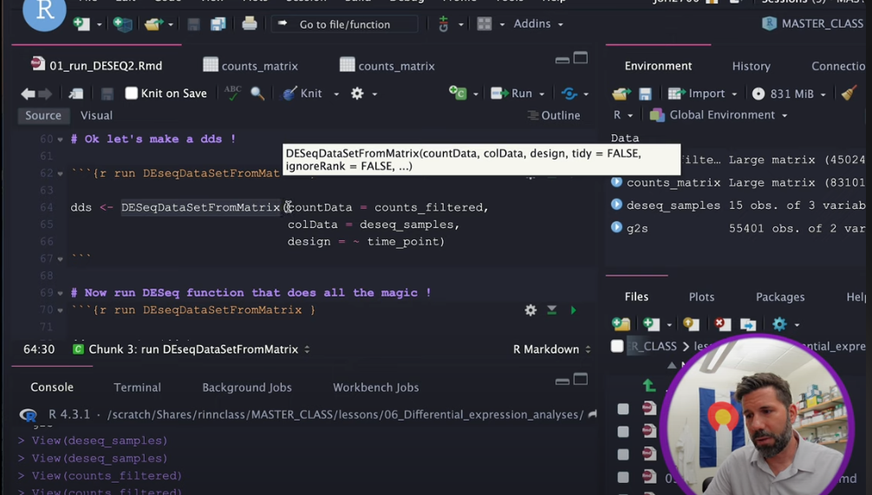This screenshot has width=872, height=495.
Task: Open the R Markdown file type selector
Action: tap(551, 349)
